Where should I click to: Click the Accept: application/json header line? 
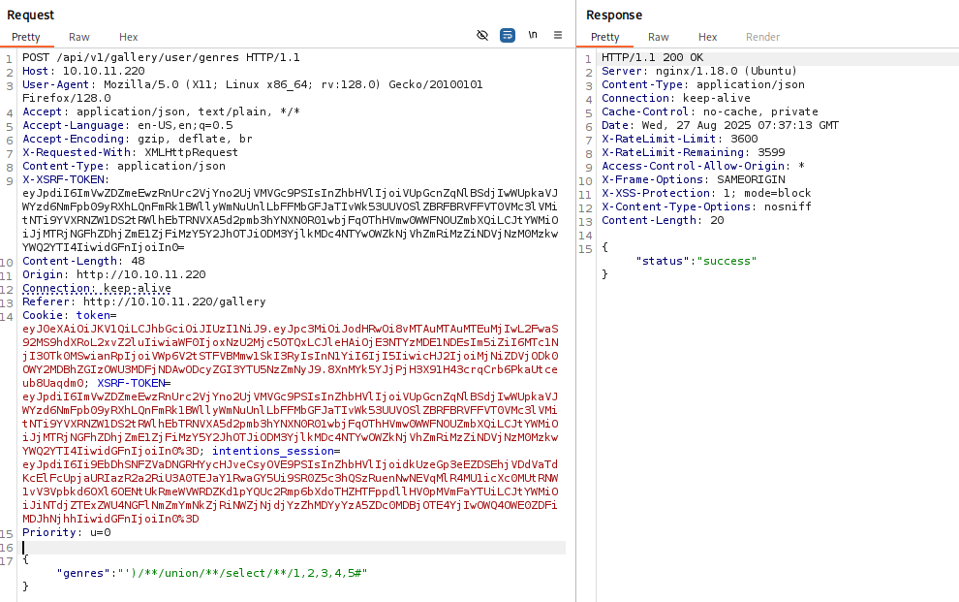[162, 111]
